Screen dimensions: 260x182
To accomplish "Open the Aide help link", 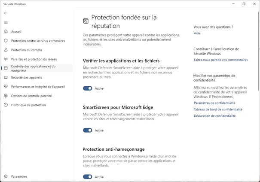I will (x=197, y=33).
